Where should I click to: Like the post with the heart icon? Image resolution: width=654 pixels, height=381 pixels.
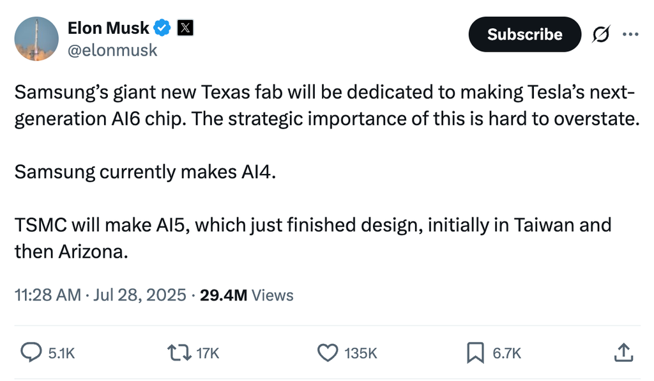click(x=327, y=352)
